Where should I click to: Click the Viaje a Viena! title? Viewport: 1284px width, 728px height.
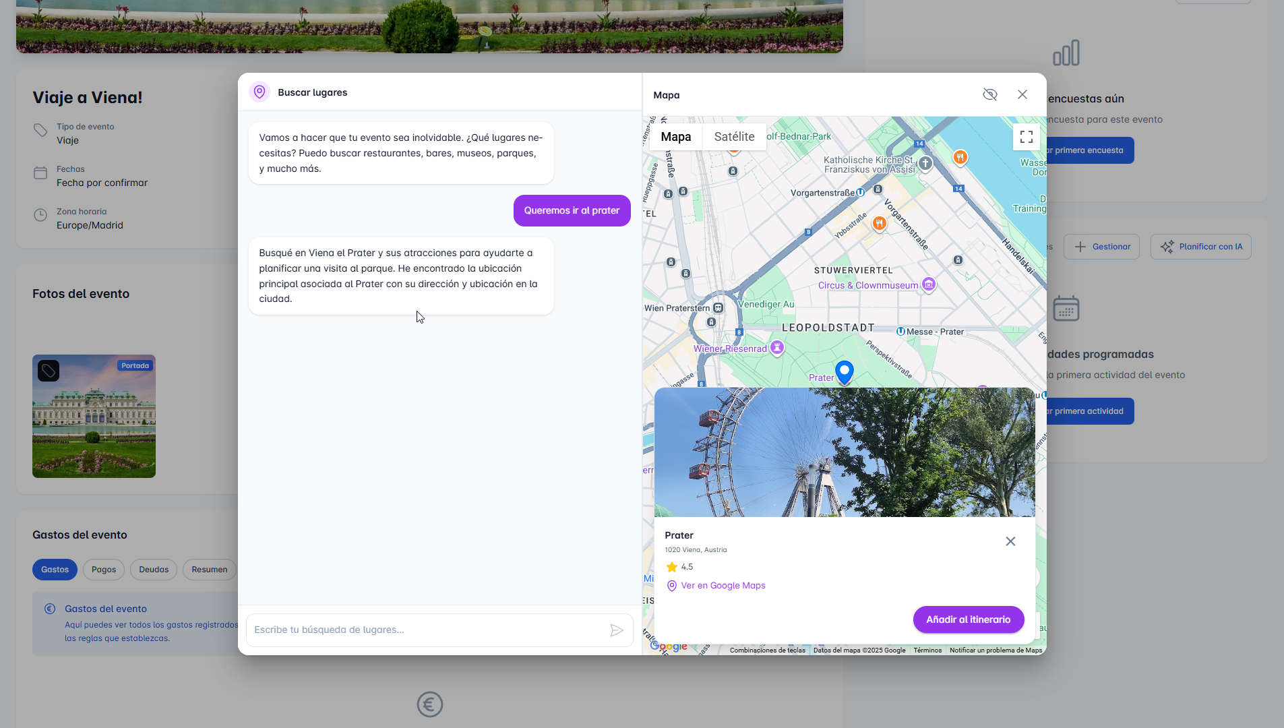pos(88,97)
